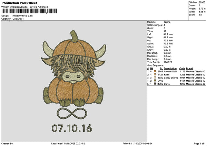The image size is (207, 146).
Task: Click the embroidered date '07.10.16'
Action: pyautogui.click(x=72, y=128)
